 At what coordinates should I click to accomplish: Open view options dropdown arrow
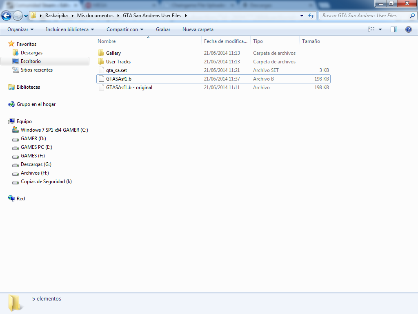(380, 29)
